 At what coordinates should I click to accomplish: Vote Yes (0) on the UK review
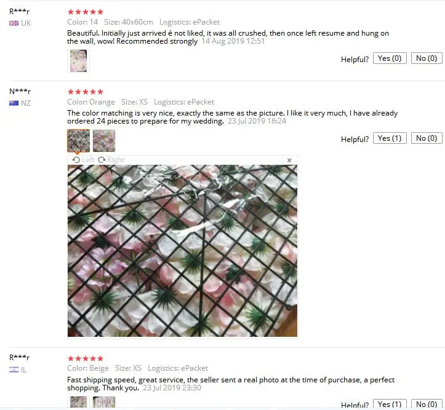(x=390, y=58)
